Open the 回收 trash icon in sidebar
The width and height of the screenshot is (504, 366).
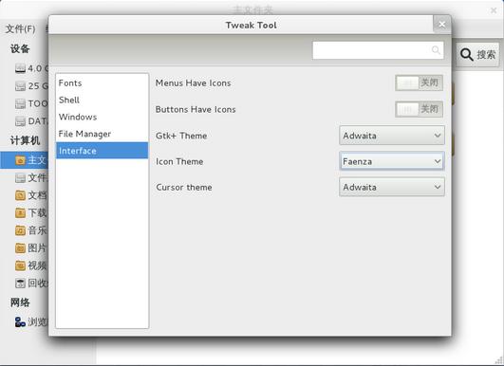[x=20, y=284]
